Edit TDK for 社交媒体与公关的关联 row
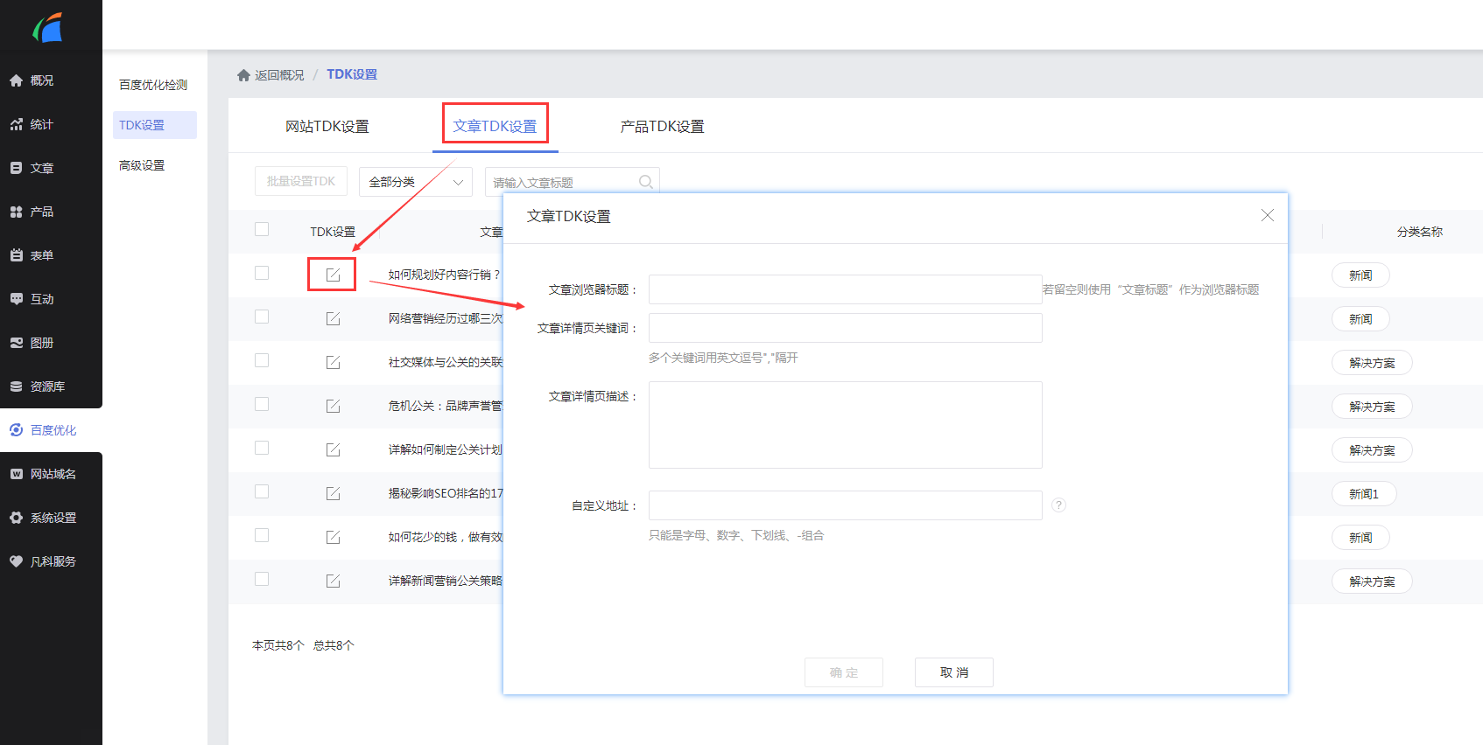The height and width of the screenshot is (745, 1483). click(x=333, y=362)
